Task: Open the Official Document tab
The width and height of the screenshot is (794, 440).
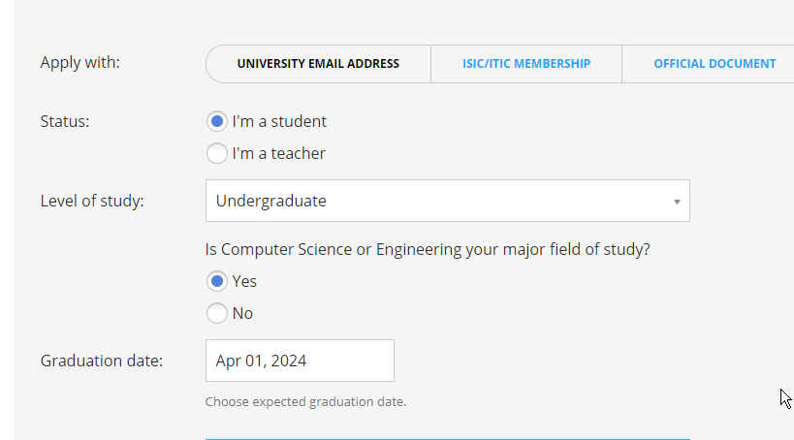Action: [x=715, y=64]
